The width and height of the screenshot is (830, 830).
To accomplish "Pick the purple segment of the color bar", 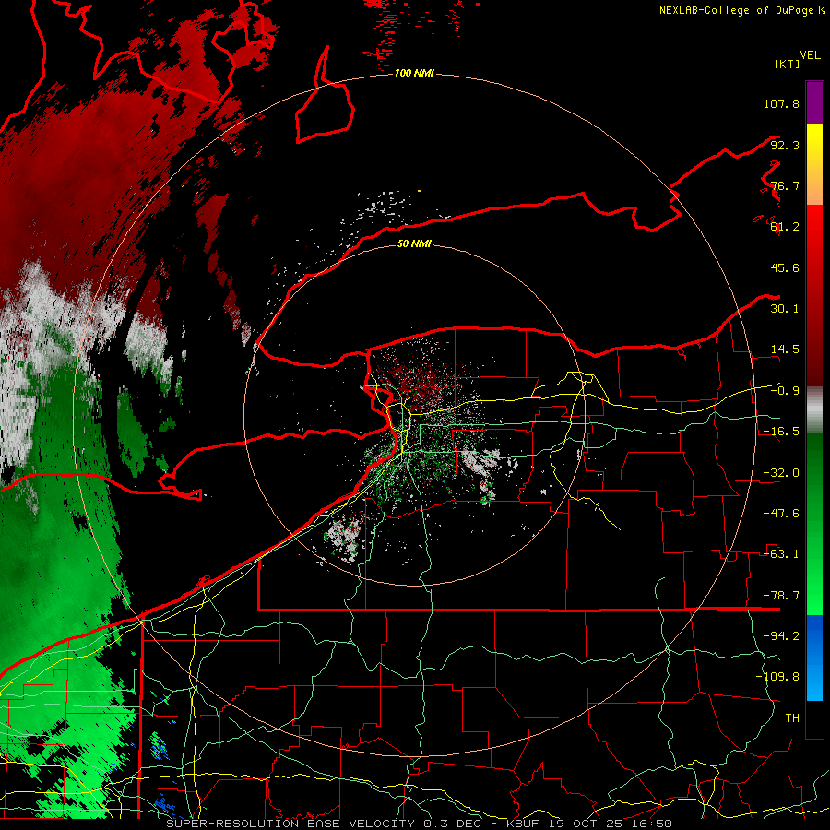I will tap(814, 102).
